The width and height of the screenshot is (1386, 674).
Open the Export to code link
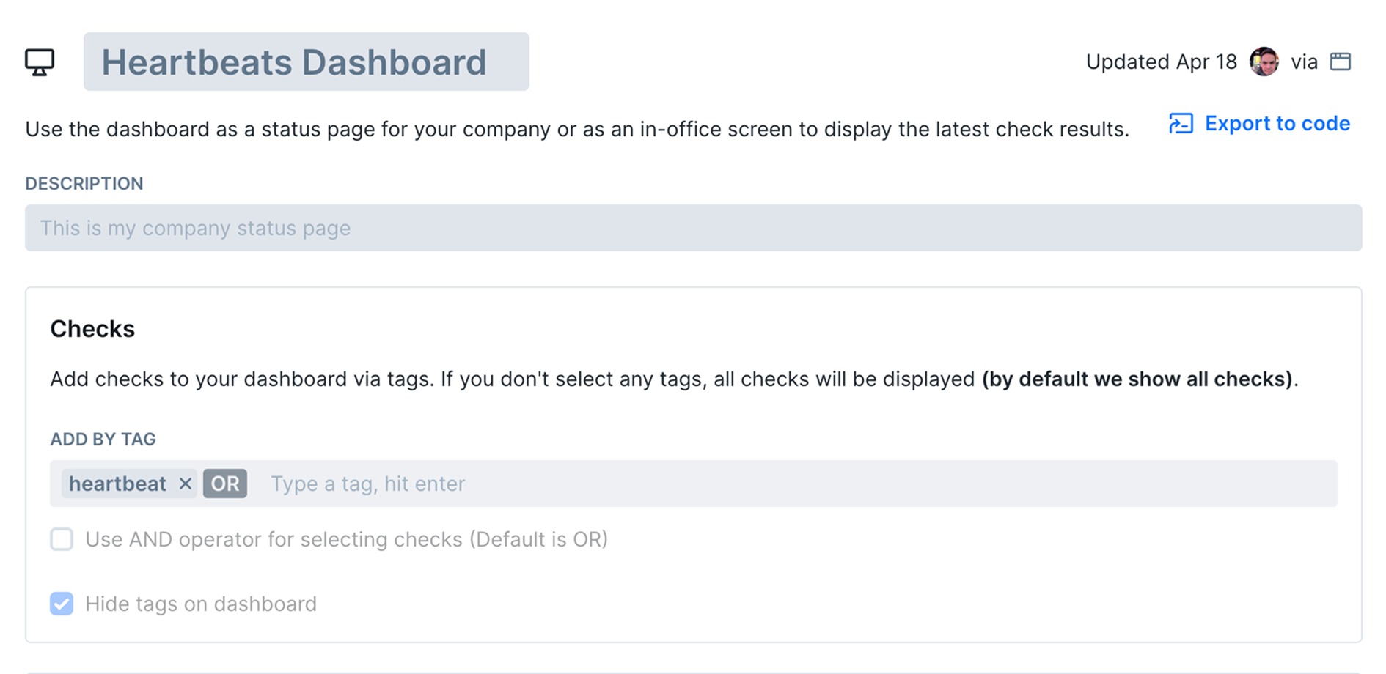[x=1277, y=124]
